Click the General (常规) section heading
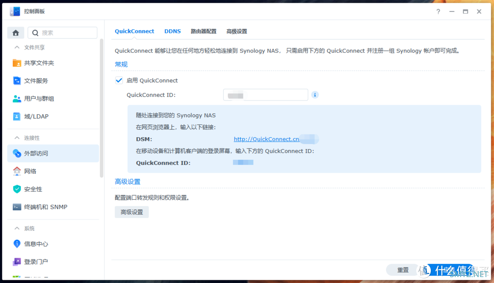Screen dimensions: 494x283 click(x=121, y=64)
